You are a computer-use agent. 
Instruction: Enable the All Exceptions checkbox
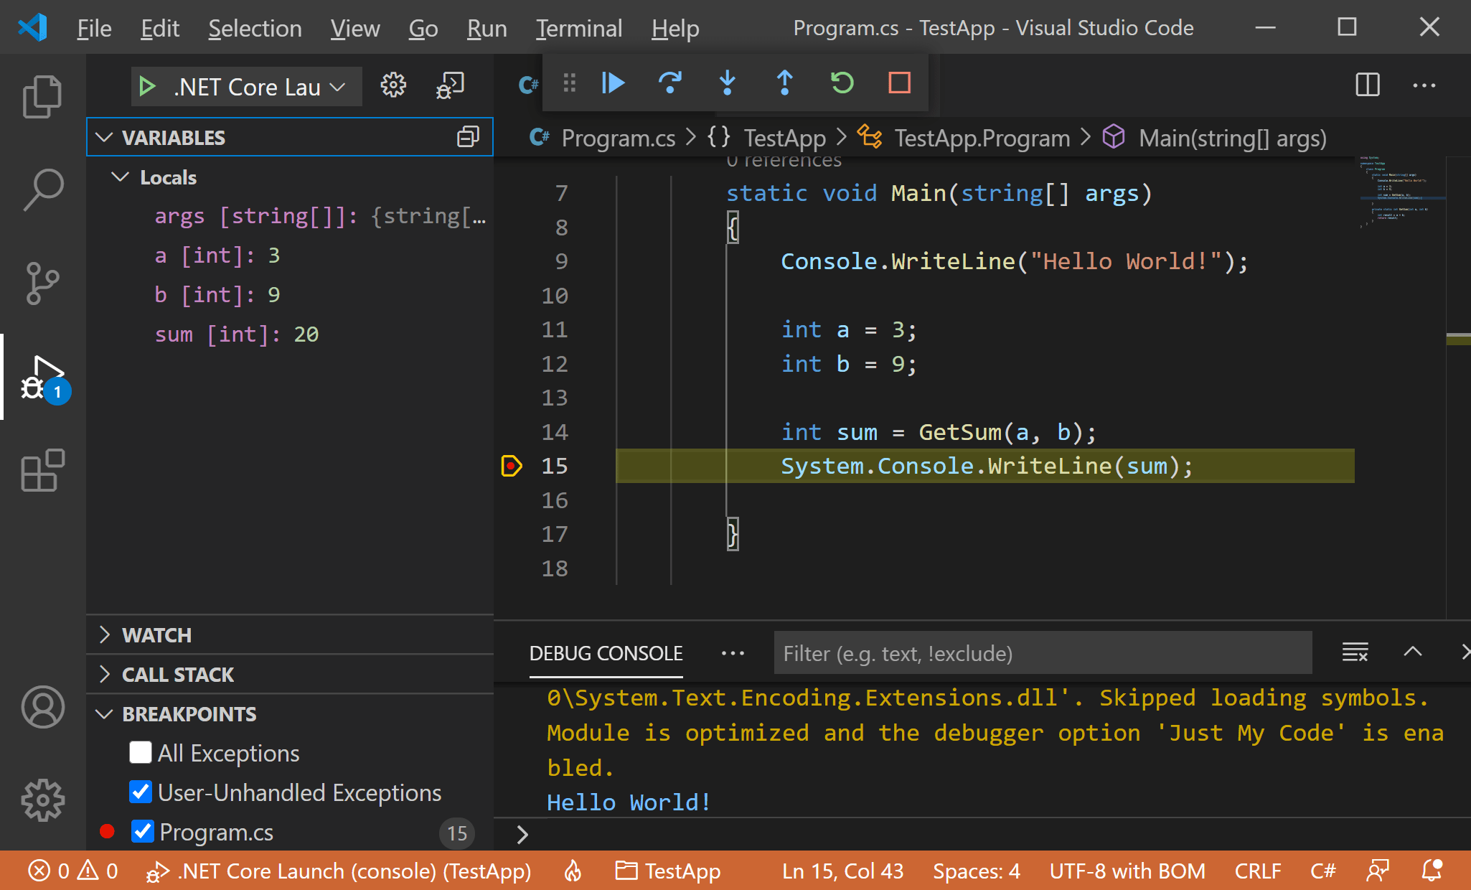[x=141, y=752]
